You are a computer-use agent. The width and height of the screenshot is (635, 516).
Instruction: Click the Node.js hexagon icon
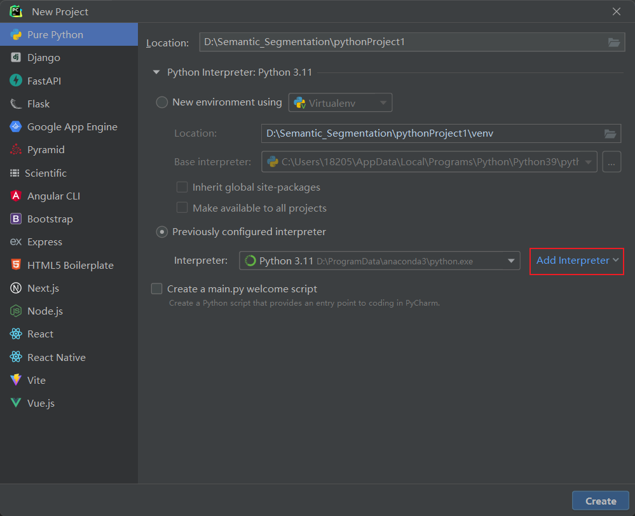click(x=16, y=311)
